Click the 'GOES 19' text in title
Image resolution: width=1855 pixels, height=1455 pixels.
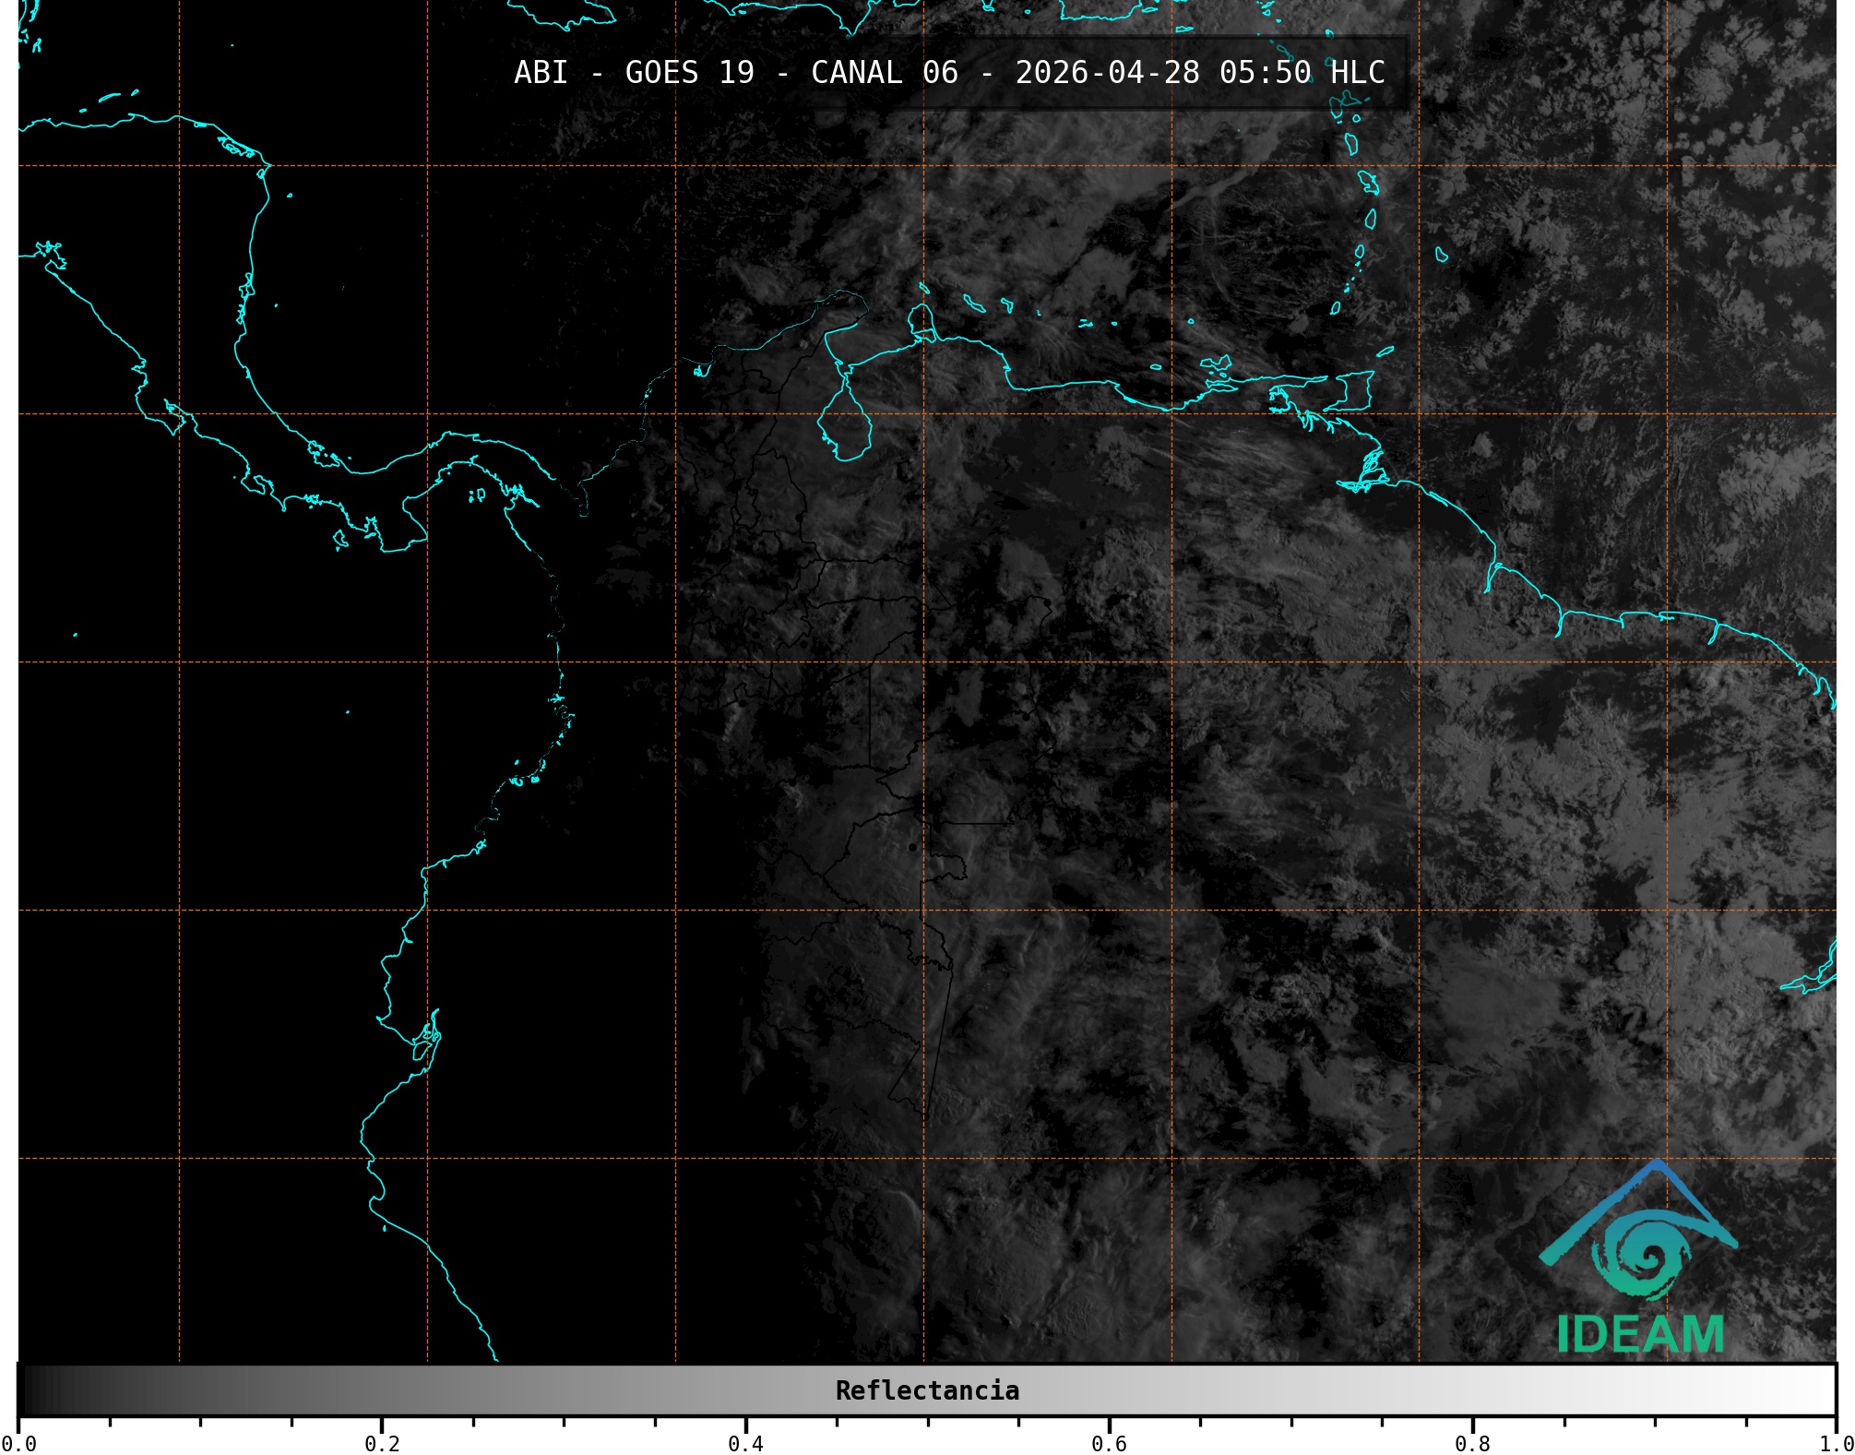(x=689, y=73)
